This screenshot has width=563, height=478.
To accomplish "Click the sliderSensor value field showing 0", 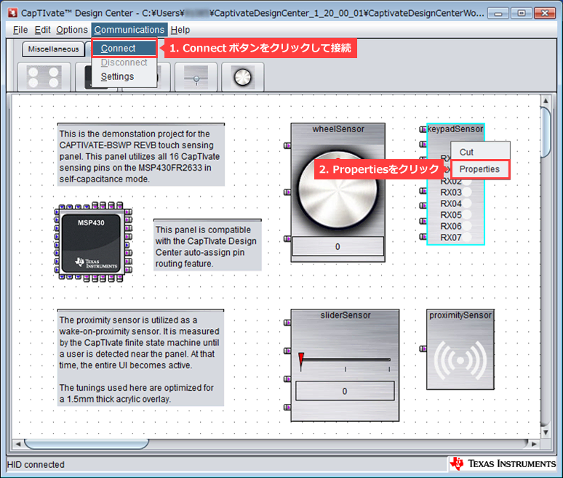I will tap(345, 392).
